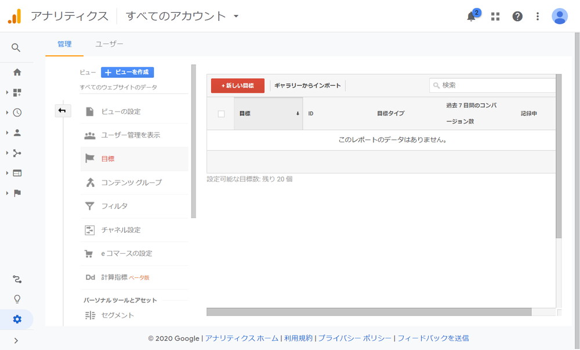Image resolution: width=580 pixels, height=350 pixels.
Task: Open the Google apps grid icon
Action: coord(495,16)
